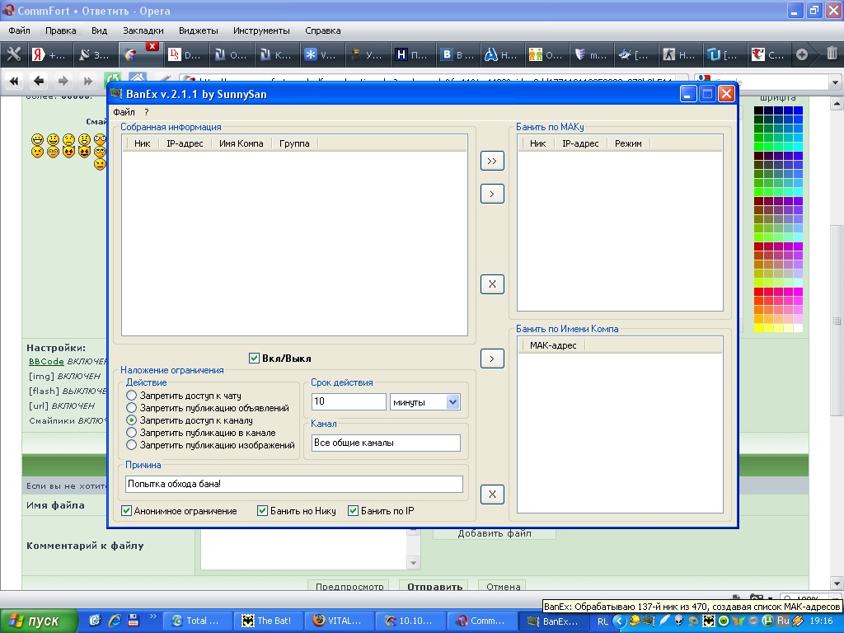This screenshot has width=844, height=633.
Task: Click the upper single '>' move button
Action: coord(492,194)
